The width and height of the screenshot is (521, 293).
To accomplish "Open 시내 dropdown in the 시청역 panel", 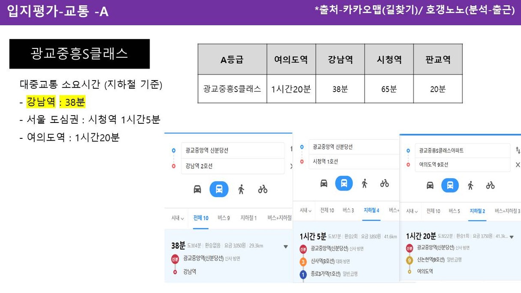I will pyautogui.click(x=305, y=210).
